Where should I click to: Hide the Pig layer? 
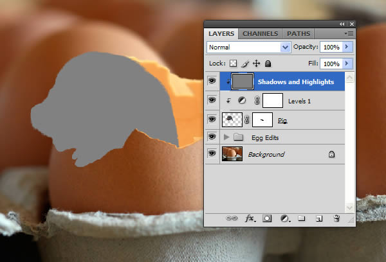(x=212, y=119)
